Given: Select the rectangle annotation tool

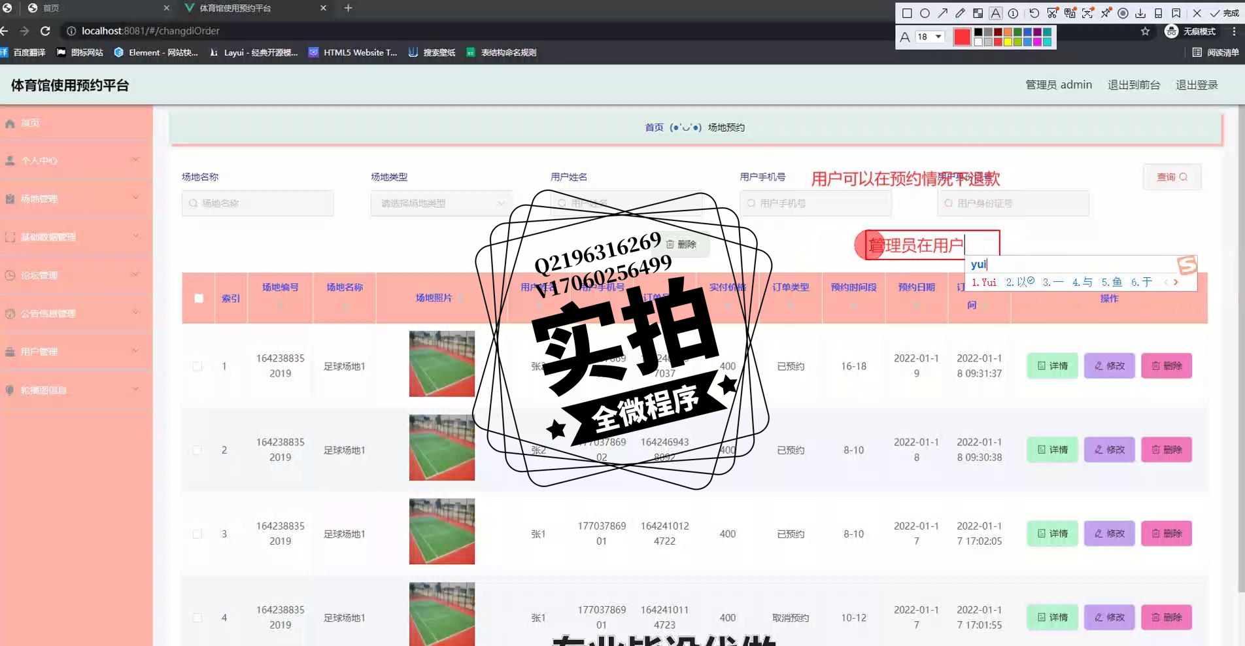Looking at the screenshot, I should pos(907,13).
